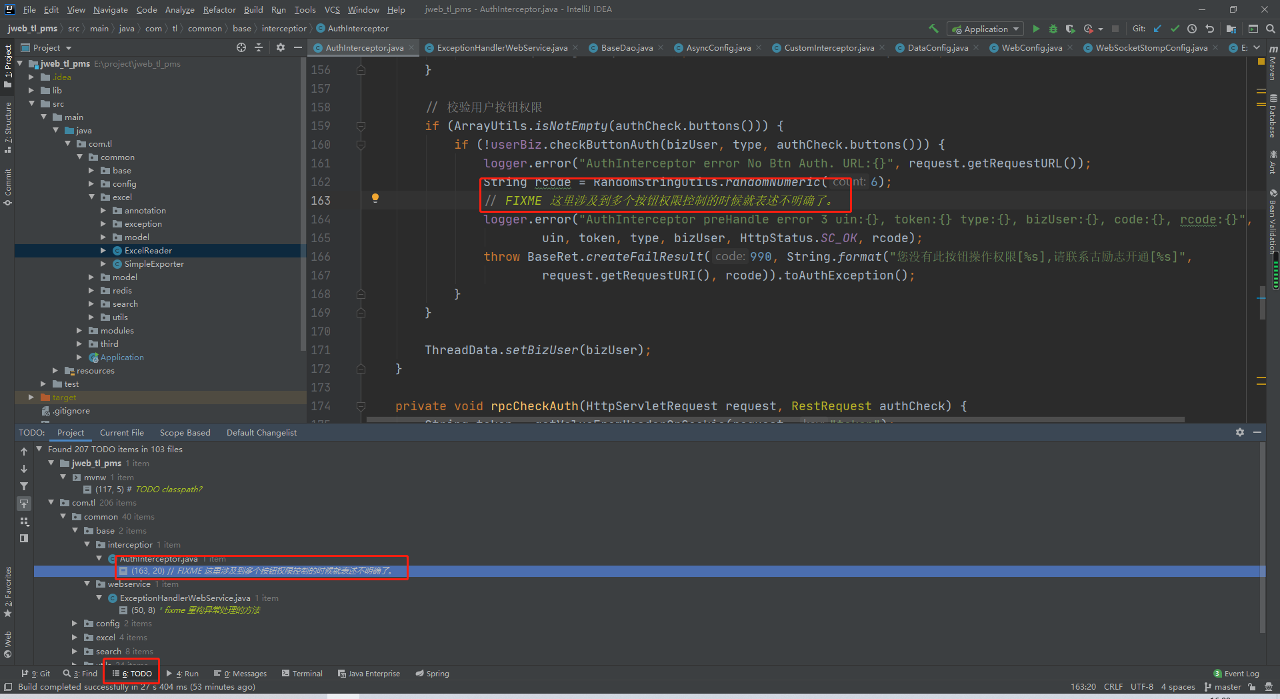This screenshot has height=699, width=1280.
Task: Click the Filter TODO items funnel icon
Action: (24, 486)
